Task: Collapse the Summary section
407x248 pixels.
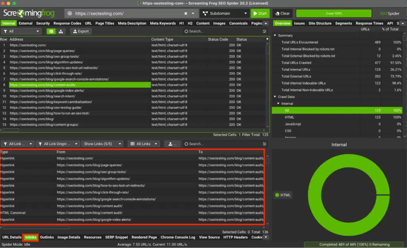Action: tap(275, 35)
